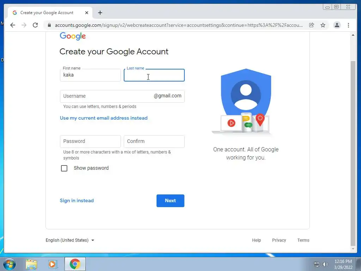The image size is (361, 271).
Task: Launch Windows Media Player from taskbar
Action: (52, 264)
